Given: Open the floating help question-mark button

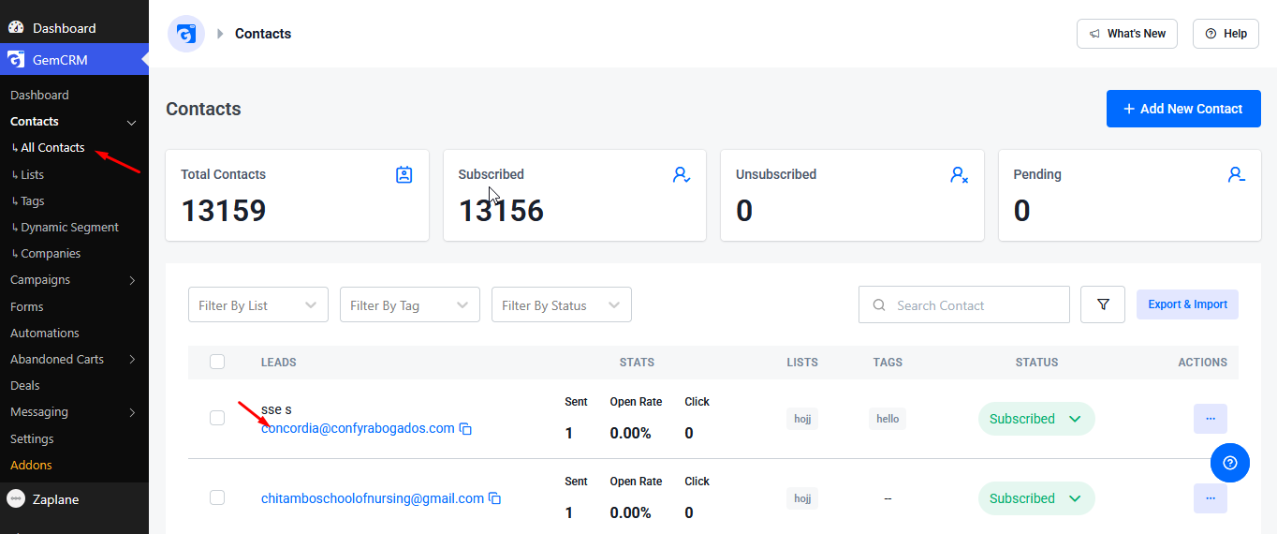Looking at the screenshot, I should [x=1230, y=463].
